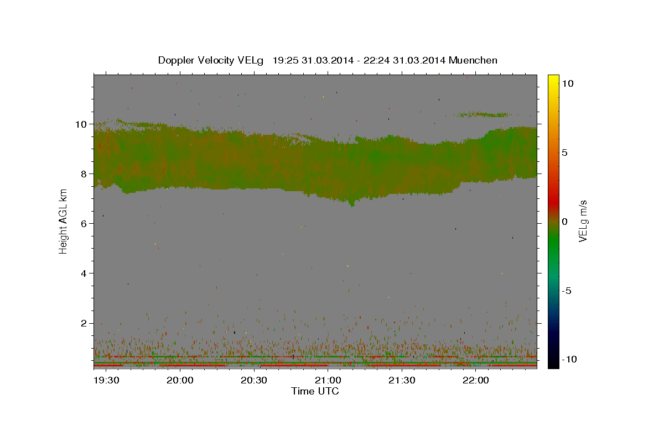Click the 22:00 time tick label
Viewport: 664px width, 442px height.
click(475, 381)
